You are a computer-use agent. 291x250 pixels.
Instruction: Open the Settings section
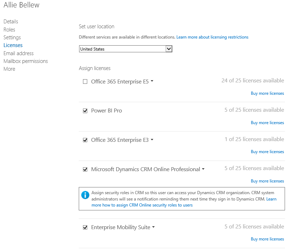12,37
